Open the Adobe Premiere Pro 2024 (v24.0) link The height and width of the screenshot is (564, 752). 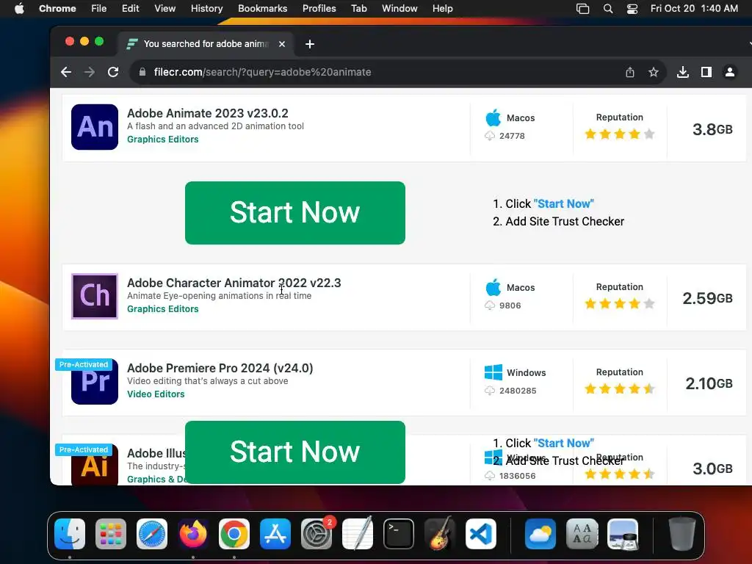pyautogui.click(x=220, y=368)
